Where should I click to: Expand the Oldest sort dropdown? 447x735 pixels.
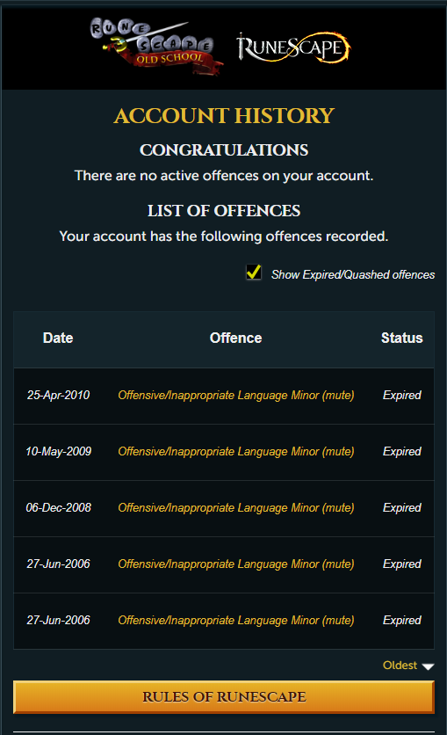408,666
